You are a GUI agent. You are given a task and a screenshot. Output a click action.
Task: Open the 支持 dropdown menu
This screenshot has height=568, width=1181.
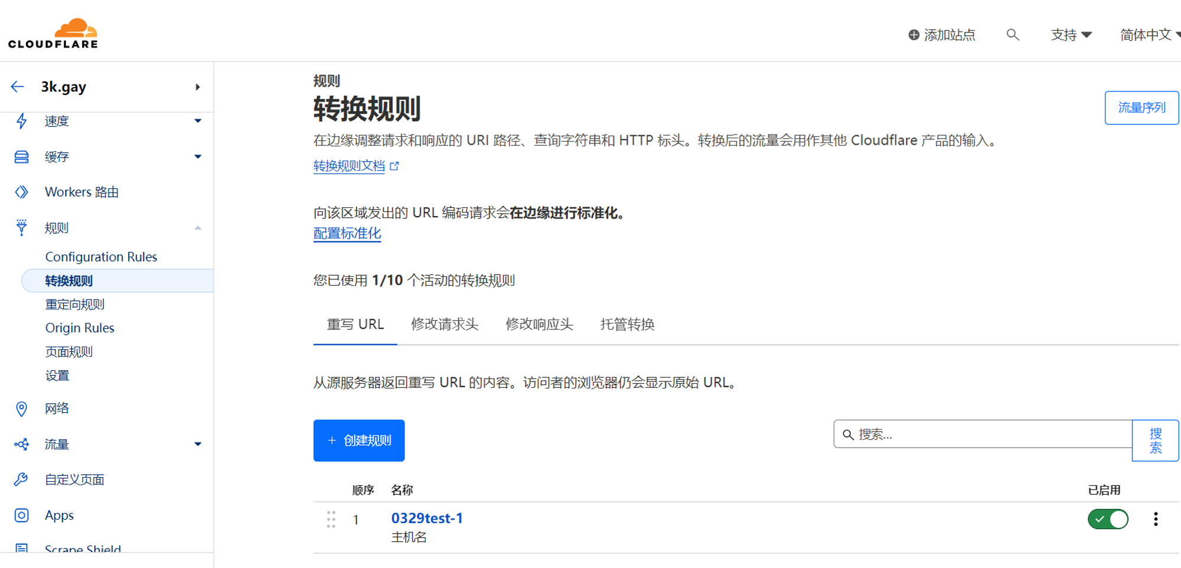point(1071,35)
